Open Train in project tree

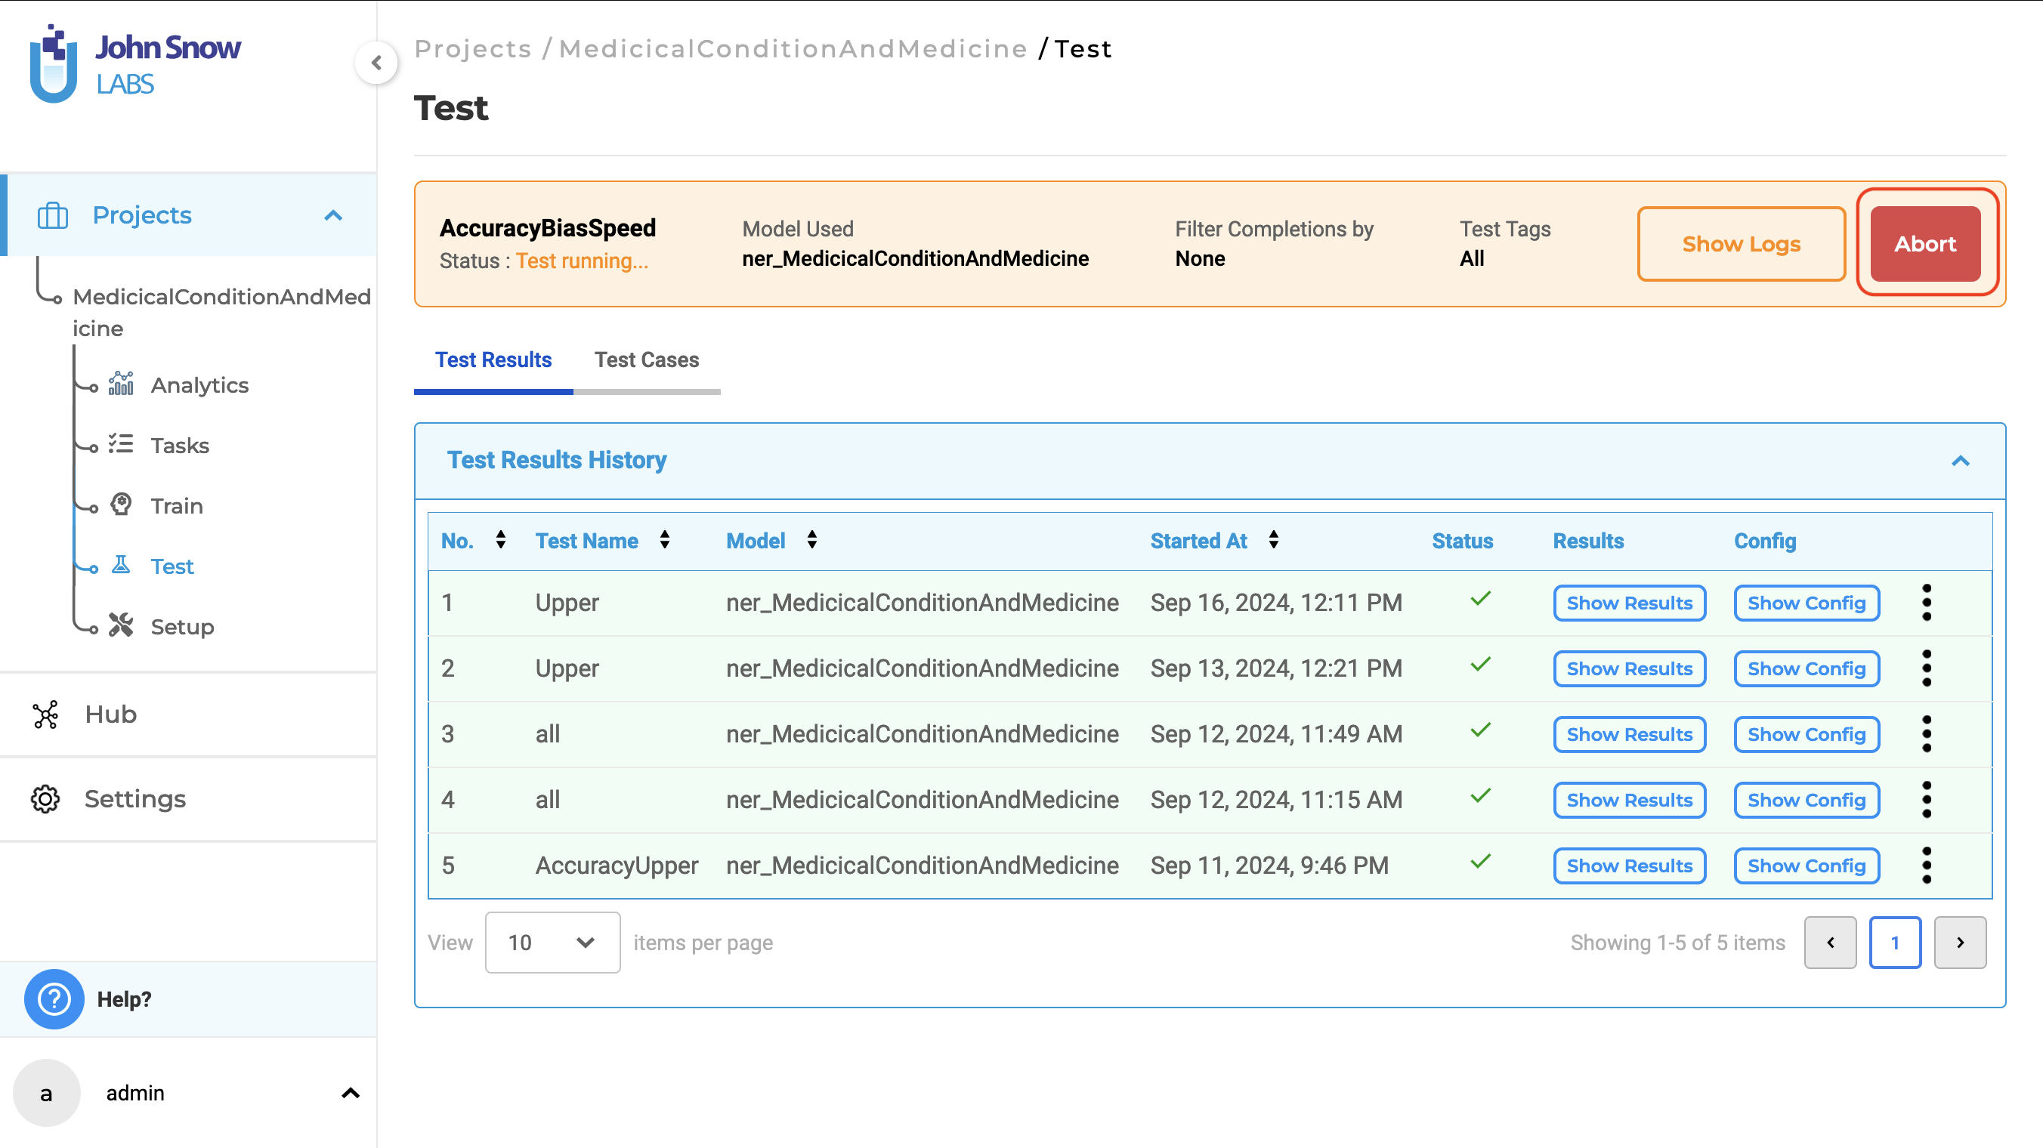point(177,505)
